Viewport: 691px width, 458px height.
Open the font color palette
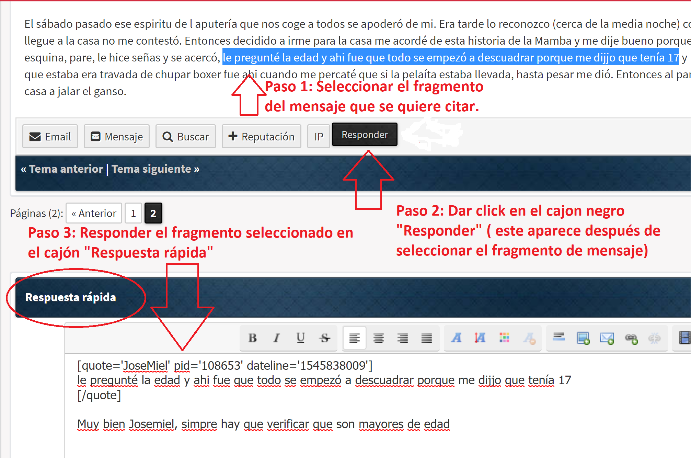tap(504, 338)
